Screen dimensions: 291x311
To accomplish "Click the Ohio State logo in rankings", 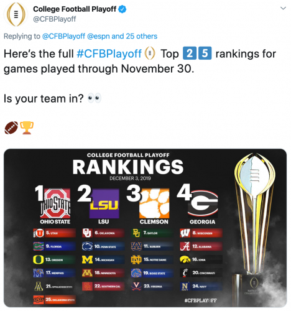I will (55, 203).
